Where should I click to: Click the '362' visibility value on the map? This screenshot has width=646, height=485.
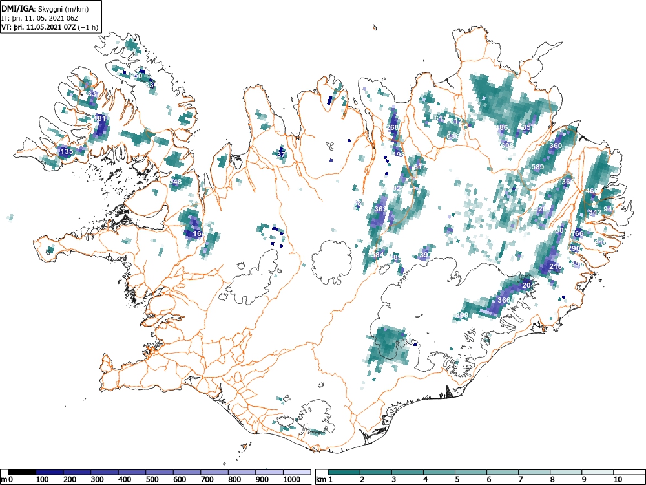coord(380,209)
